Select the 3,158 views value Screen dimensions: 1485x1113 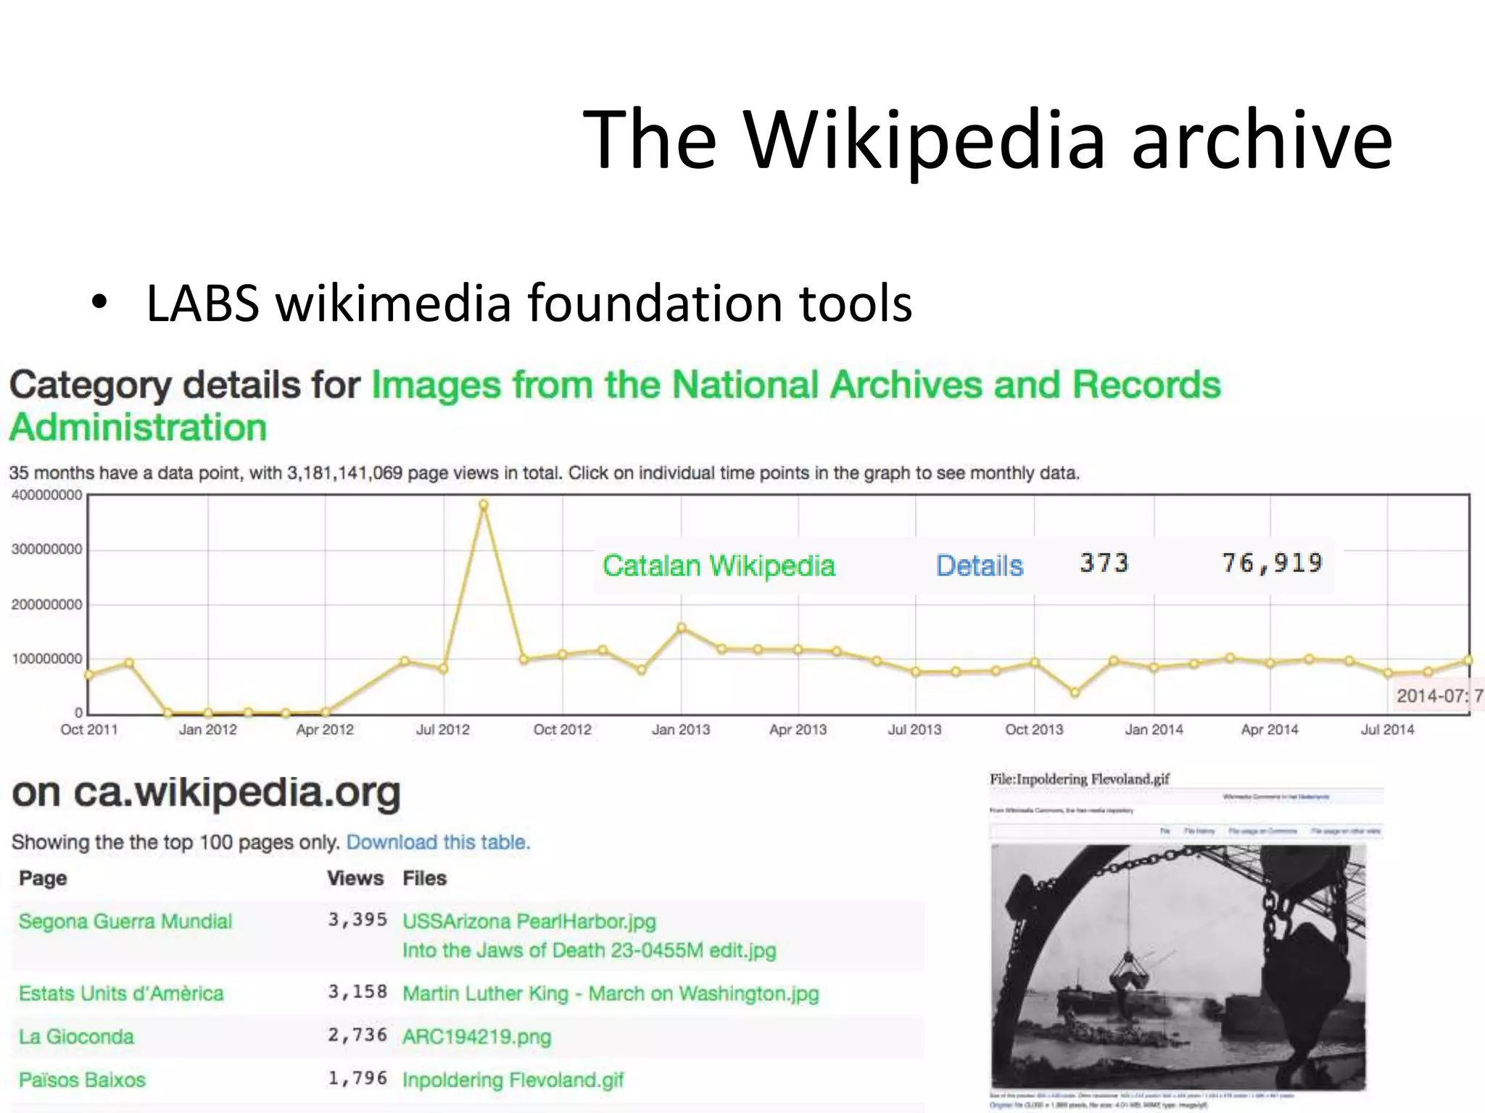(357, 991)
